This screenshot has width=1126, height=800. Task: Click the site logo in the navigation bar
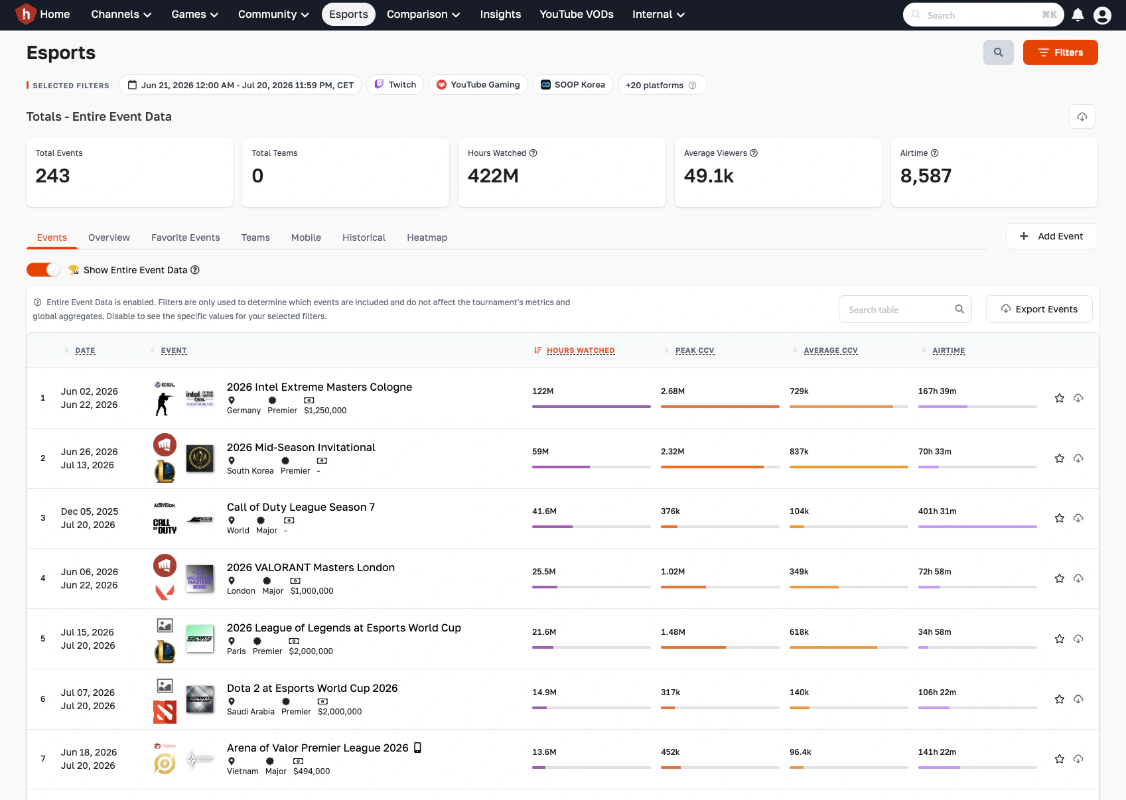[x=26, y=14]
